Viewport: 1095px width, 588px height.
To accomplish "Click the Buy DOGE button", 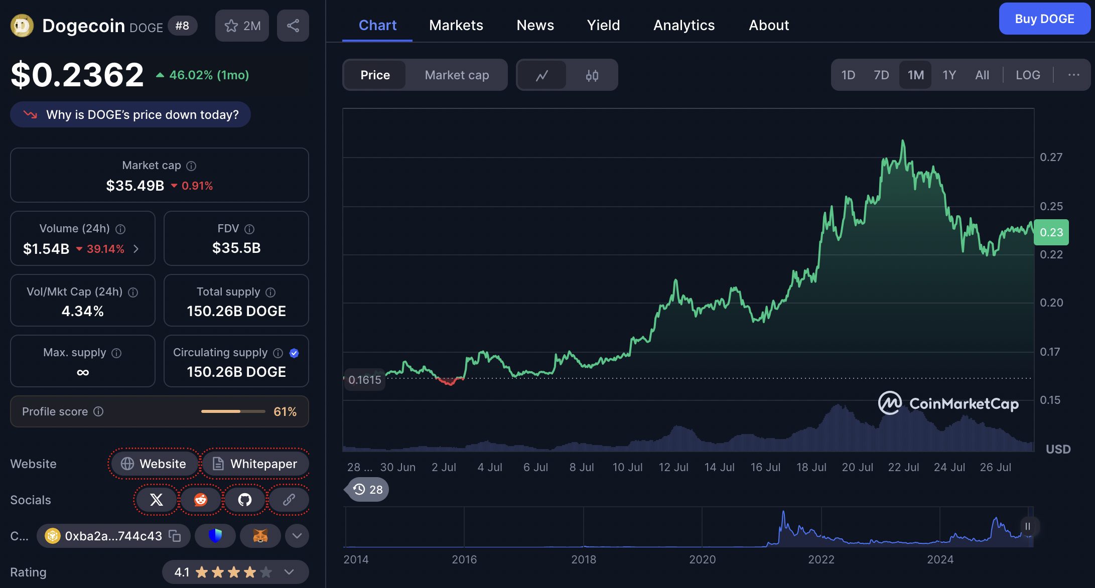I will (1044, 19).
